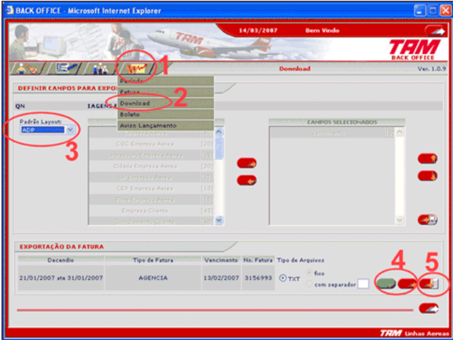Image resolution: width=453 pixels, height=340 pixels.
Task: Click the separator character input box
Action: 363,284
